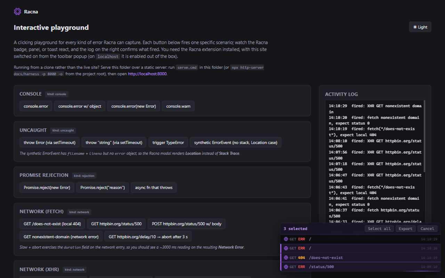The width and height of the screenshot is (445, 278).
Task: Fire synthetic ErrorEvent (no stack) button
Action: [x=236, y=142]
